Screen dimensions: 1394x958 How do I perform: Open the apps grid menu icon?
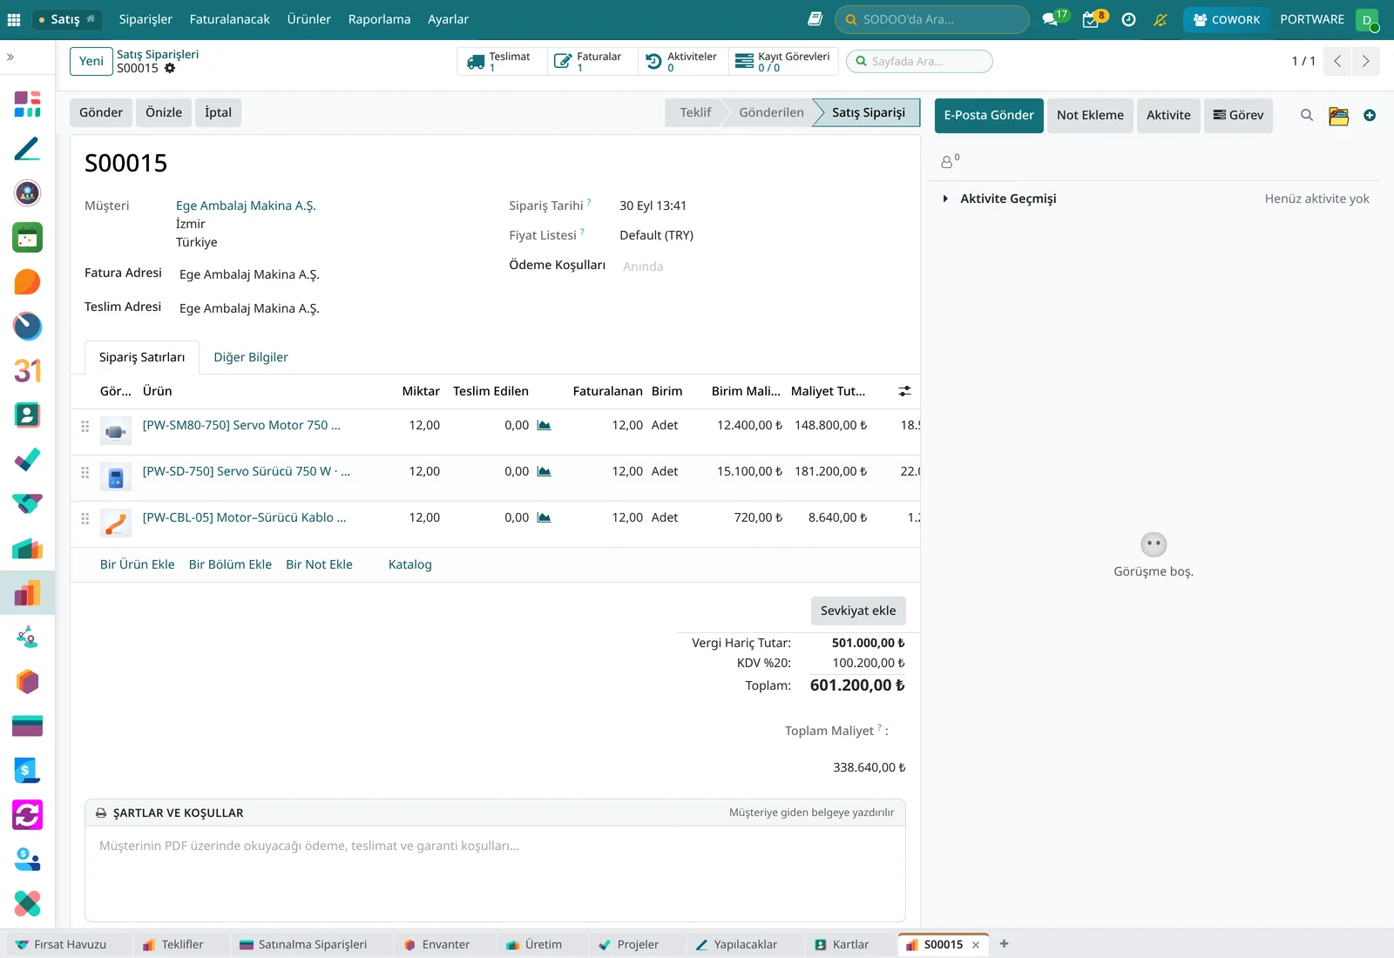pos(14,19)
